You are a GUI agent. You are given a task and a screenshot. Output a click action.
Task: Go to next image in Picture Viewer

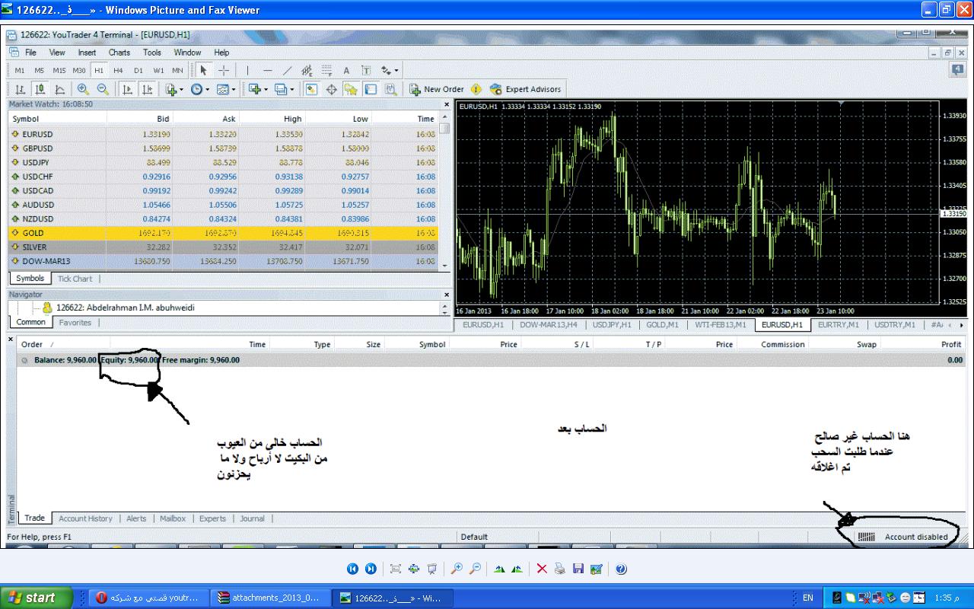coord(371,569)
